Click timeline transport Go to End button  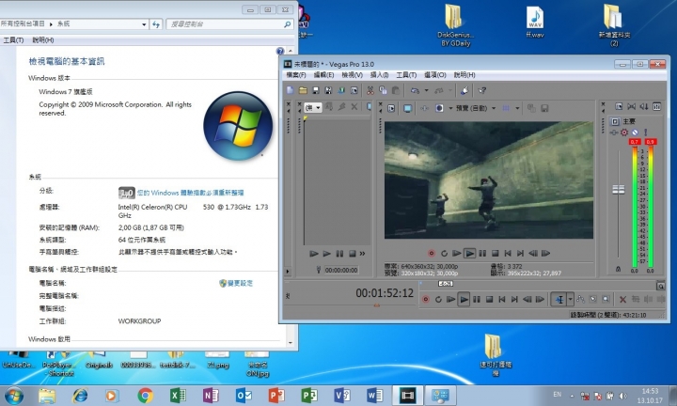[514, 299]
